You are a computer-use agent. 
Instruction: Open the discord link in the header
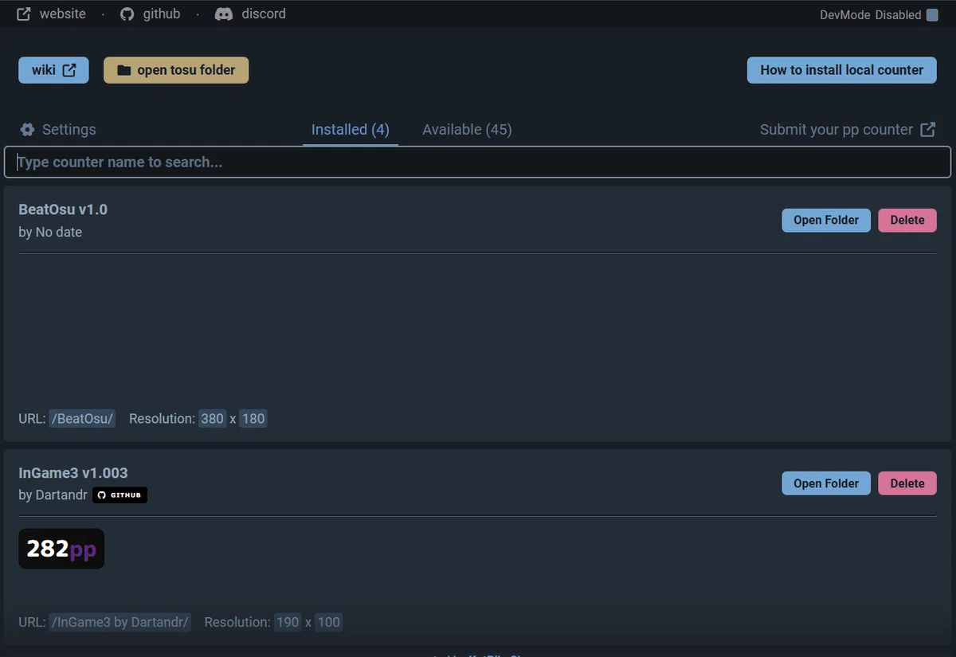pos(250,14)
